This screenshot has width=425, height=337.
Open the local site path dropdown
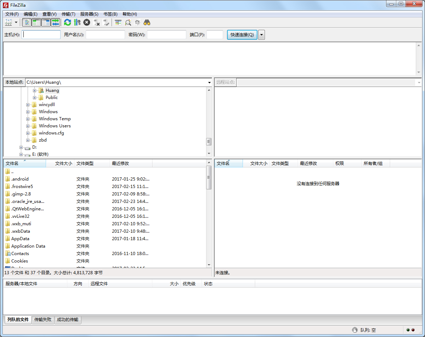(x=209, y=82)
